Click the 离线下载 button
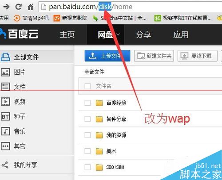This screenshot has height=180, width=222. pyautogui.click(x=198, y=56)
